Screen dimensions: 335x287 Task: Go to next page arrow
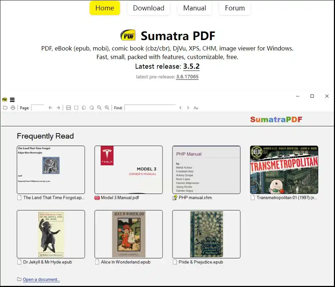click(58, 108)
